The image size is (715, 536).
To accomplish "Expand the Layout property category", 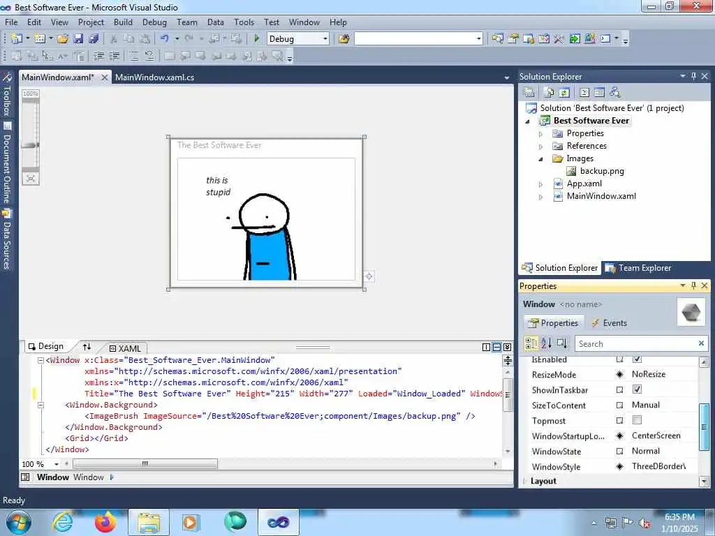I will click(x=524, y=481).
